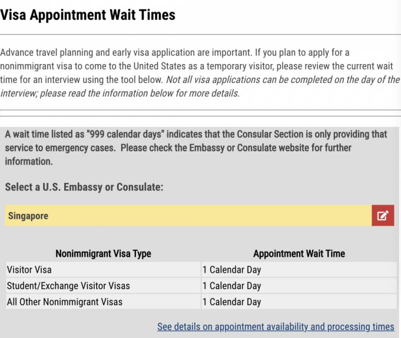Click the Appointment Wait Time column header
This screenshot has height=338, width=401.
(x=299, y=253)
